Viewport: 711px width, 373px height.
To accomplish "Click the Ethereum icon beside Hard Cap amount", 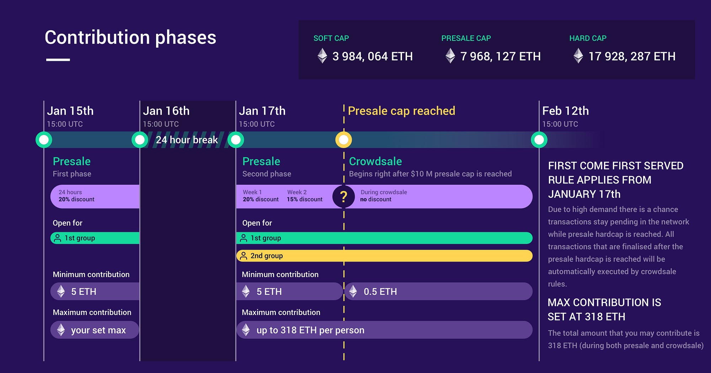I will click(x=578, y=56).
